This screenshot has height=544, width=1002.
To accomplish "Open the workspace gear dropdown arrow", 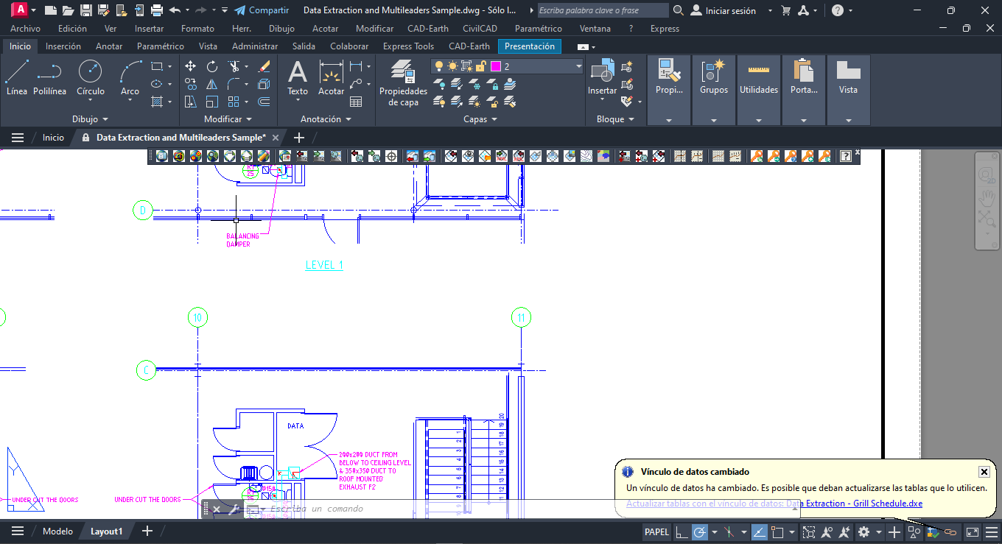I will (879, 531).
